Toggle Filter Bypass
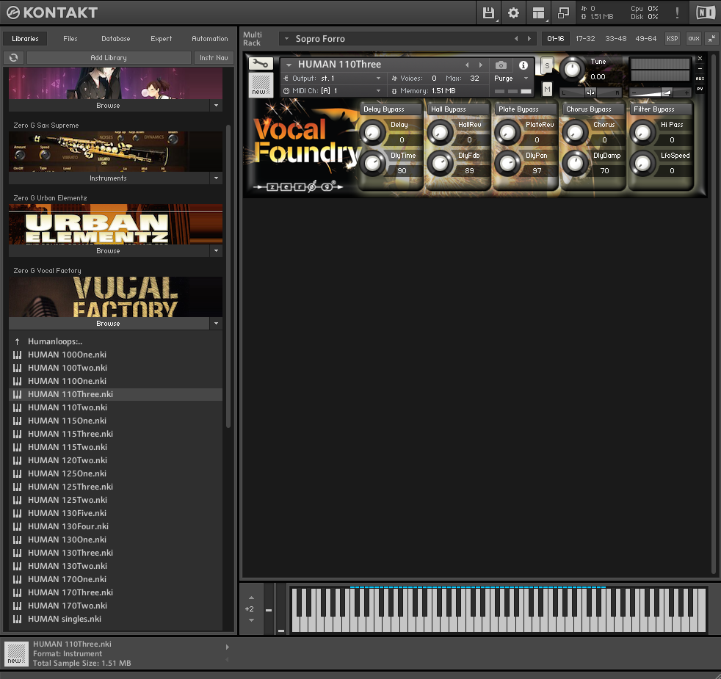The width and height of the screenshot is (721, 679). 660,109
